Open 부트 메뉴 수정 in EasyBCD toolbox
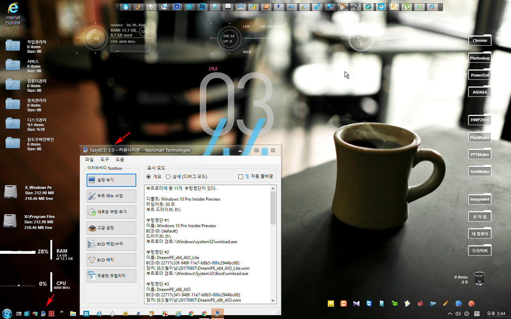This screenshot has height=319, width=511. [x=111, y=196]
